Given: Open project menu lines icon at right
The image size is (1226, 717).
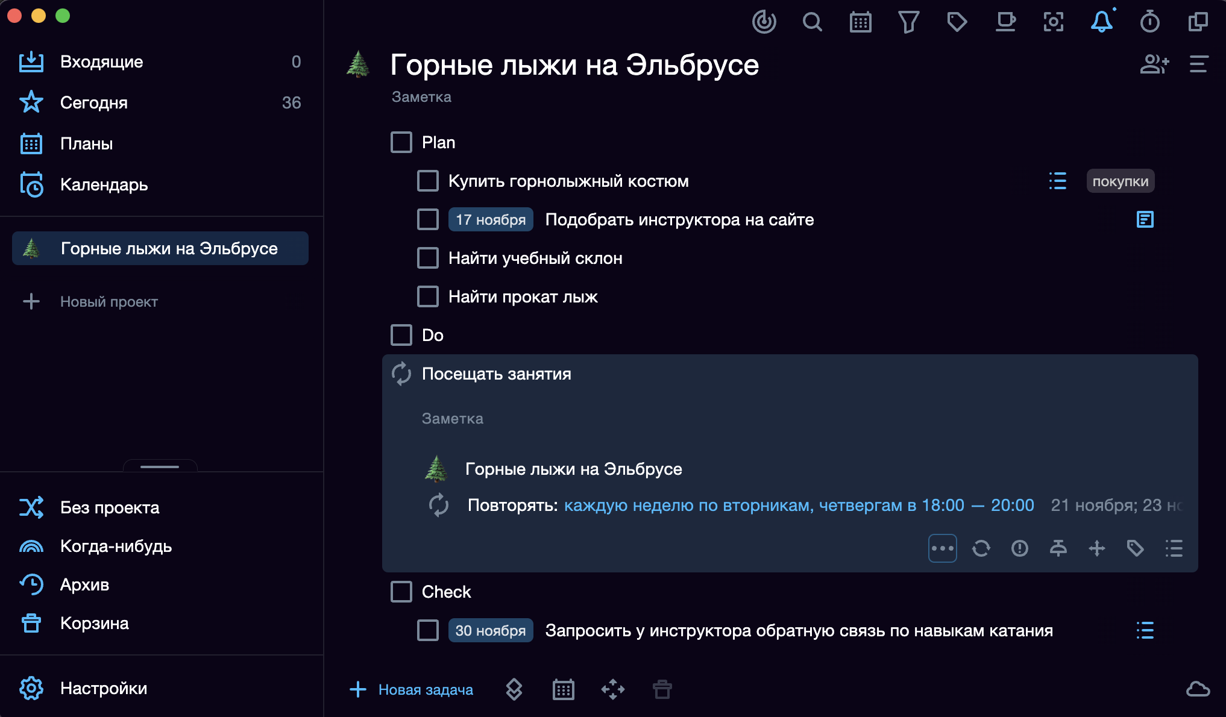Looking at the screenshot, I should click(x=1198, y=64).
